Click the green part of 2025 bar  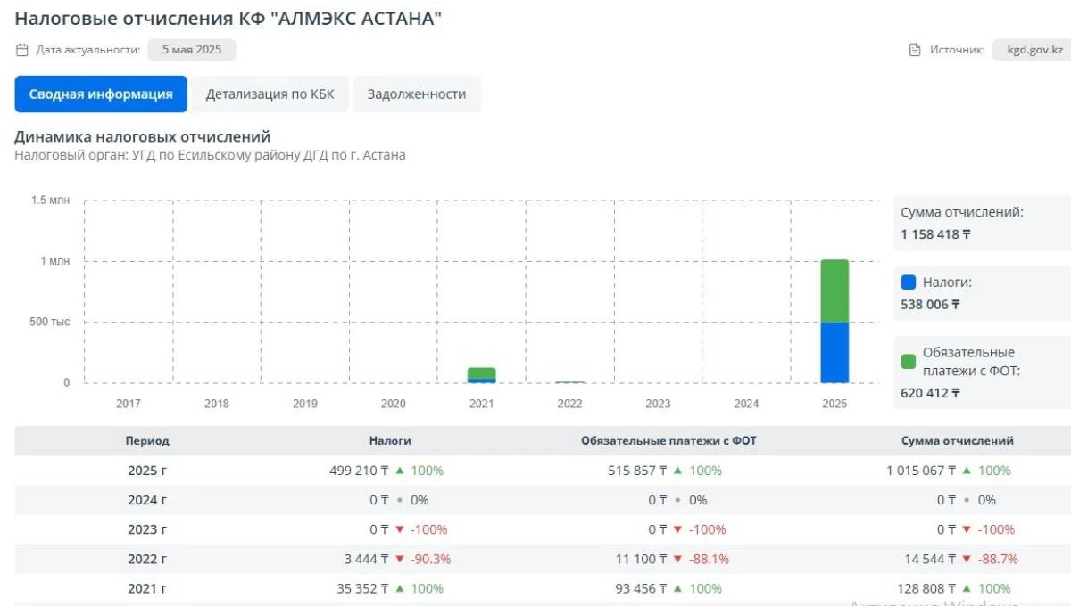(834, 291)
